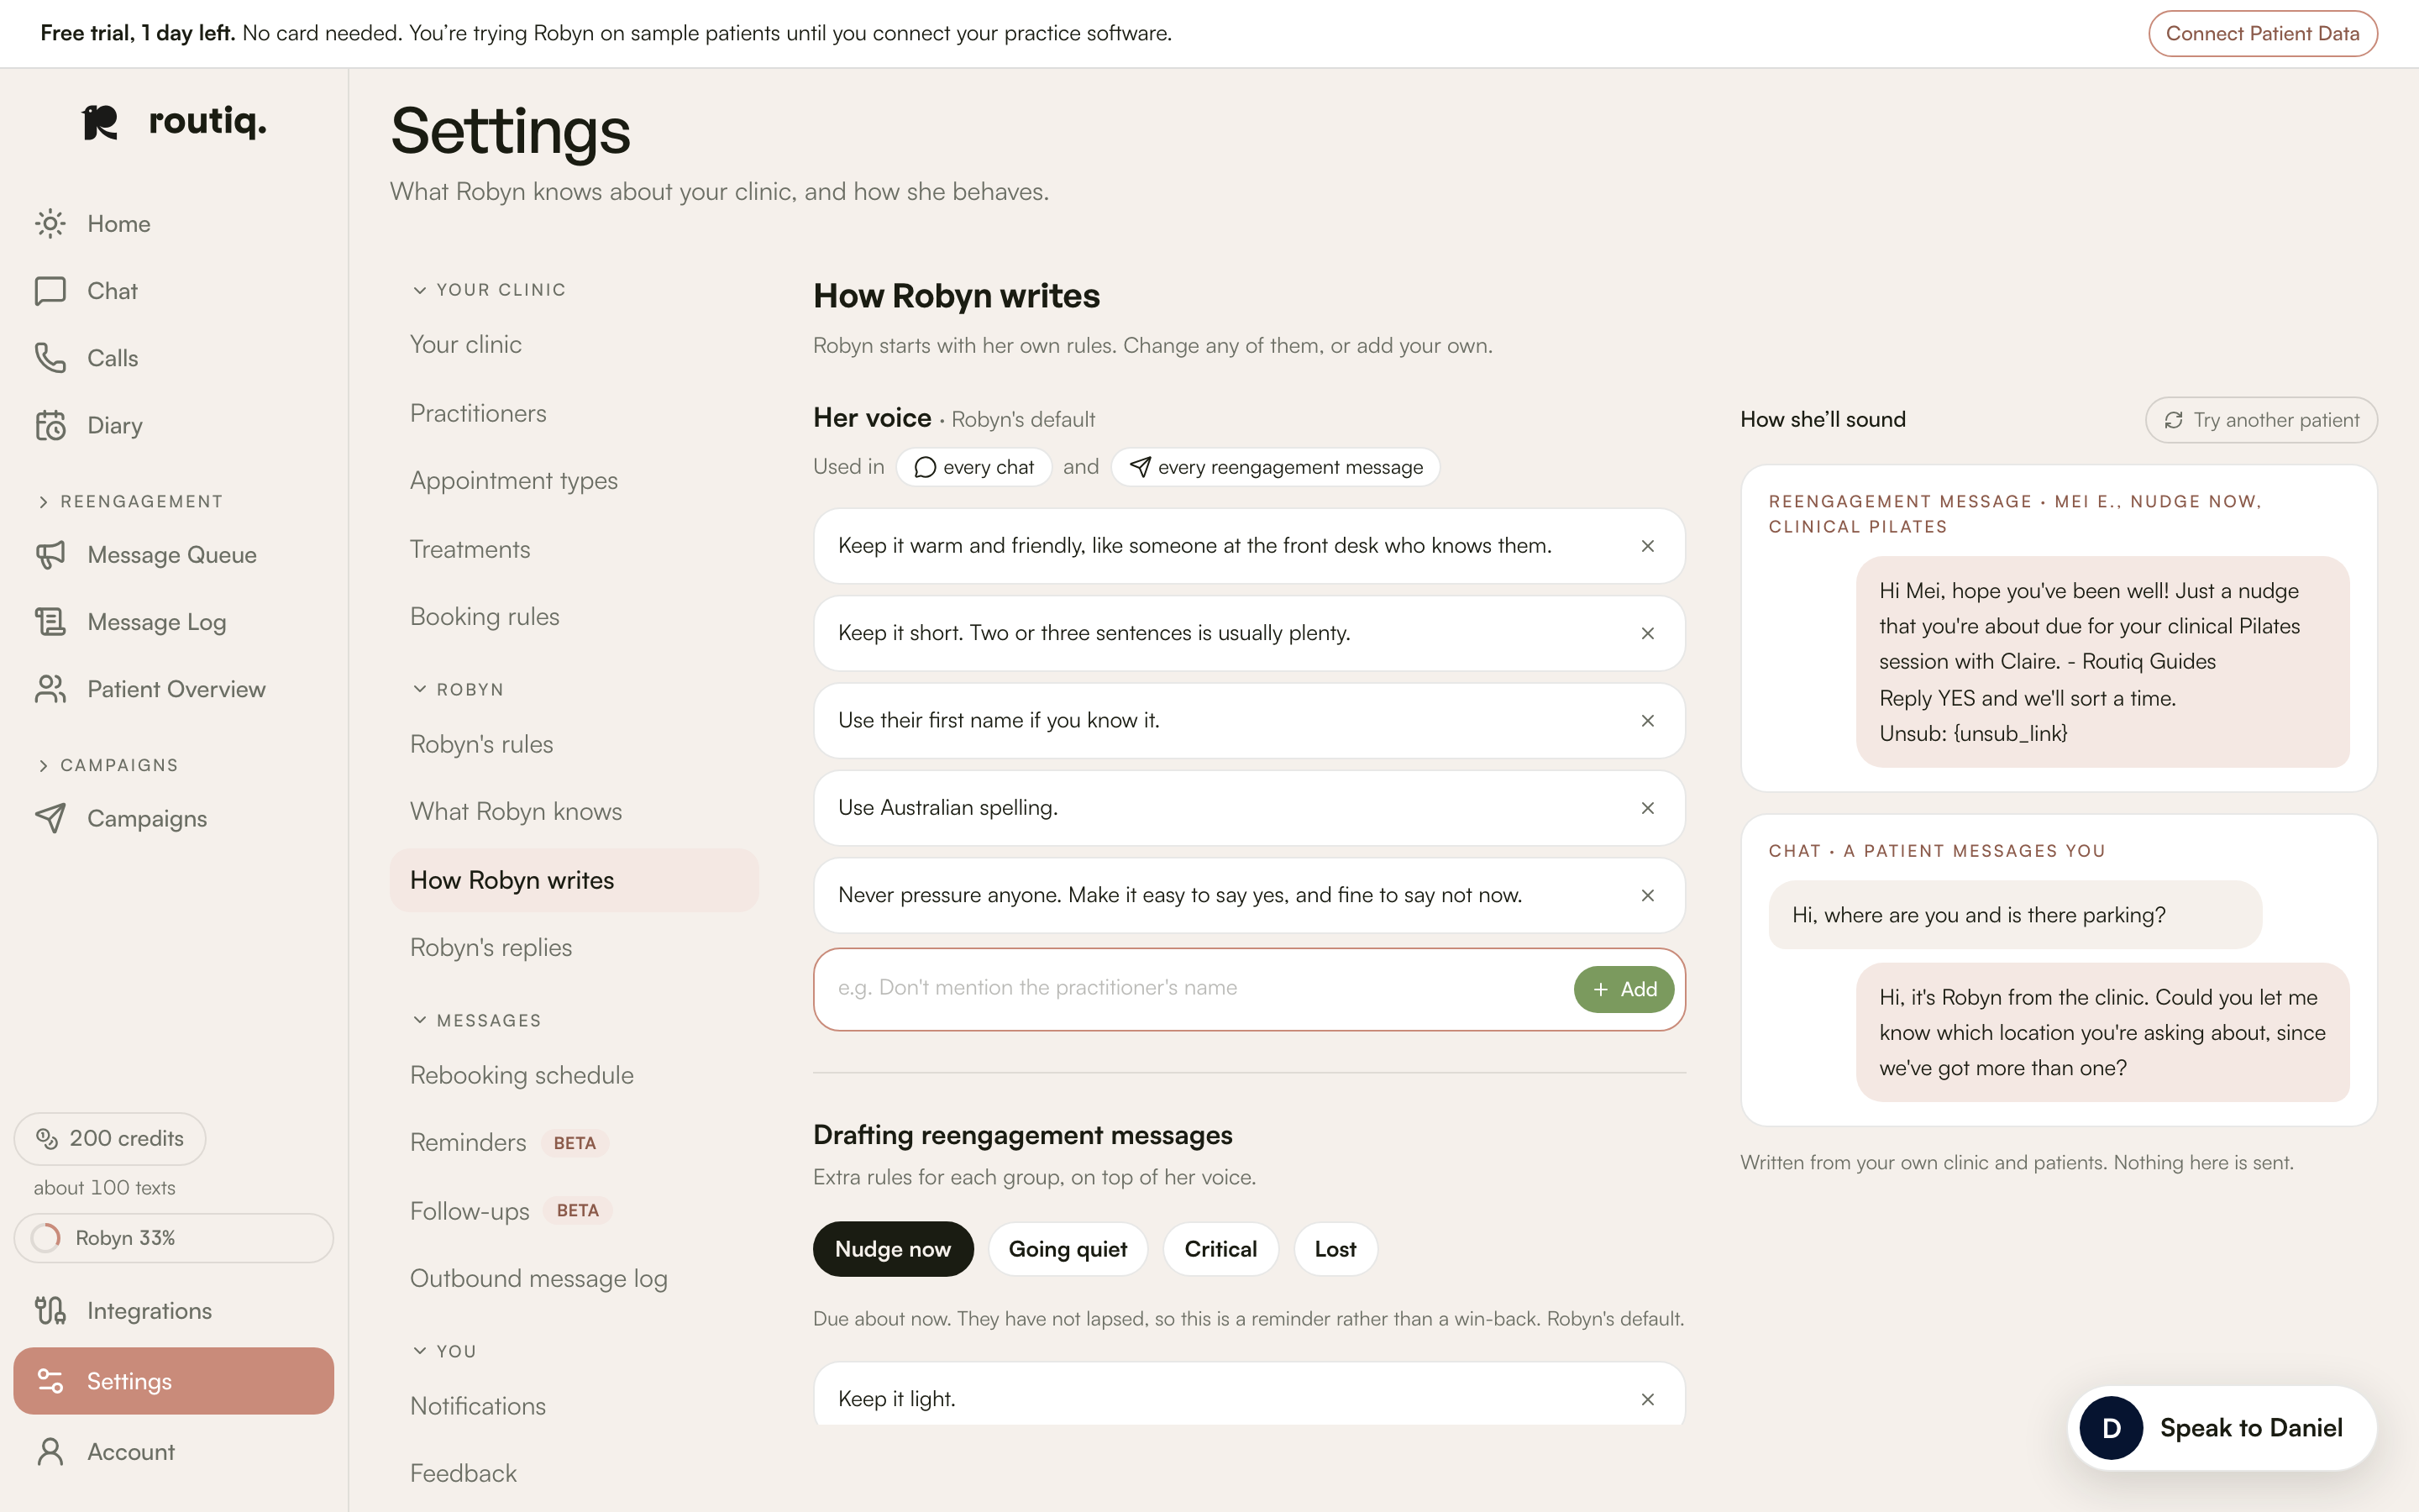Viewport: 2419px width, 1512px height.
Task: Go to Calls via phone icon
Action: [x=50, y=357]
